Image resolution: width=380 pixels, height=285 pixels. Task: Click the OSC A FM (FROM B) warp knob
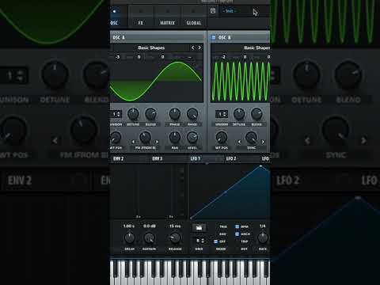[x=145, y=138]
